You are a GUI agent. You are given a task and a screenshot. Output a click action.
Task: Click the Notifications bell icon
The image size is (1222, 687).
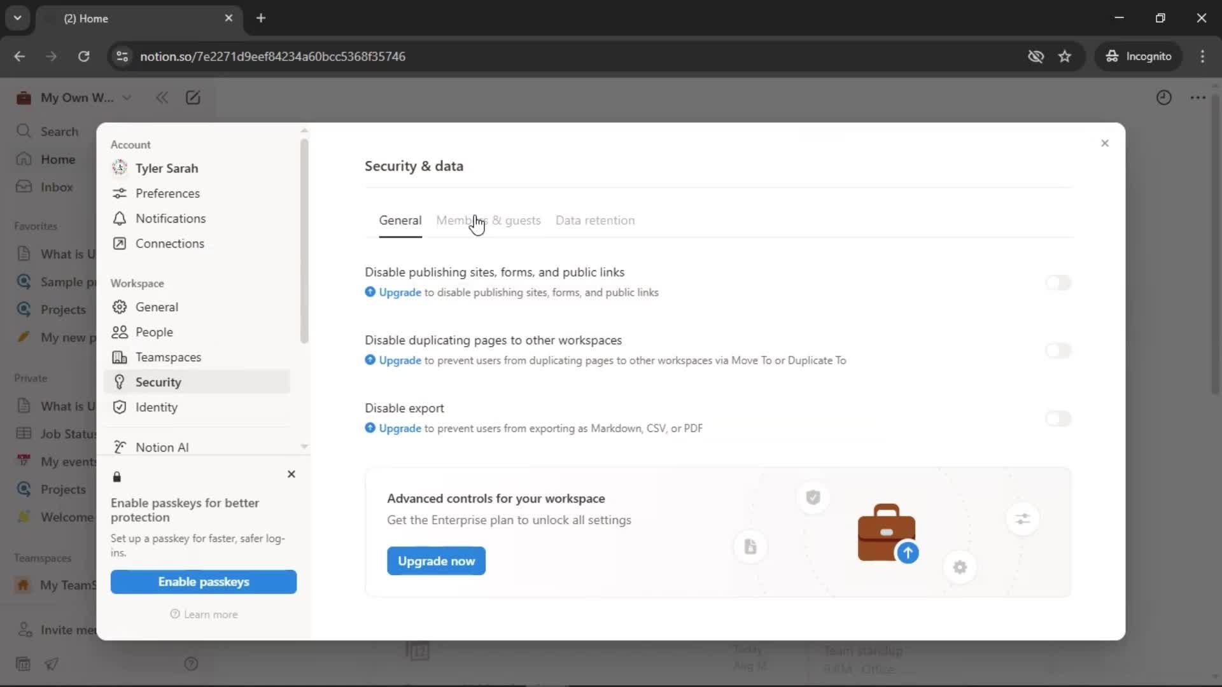[x=119, y=218]
